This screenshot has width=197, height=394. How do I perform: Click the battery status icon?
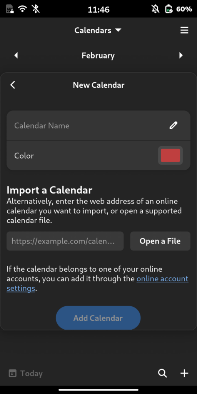[169, 9]
